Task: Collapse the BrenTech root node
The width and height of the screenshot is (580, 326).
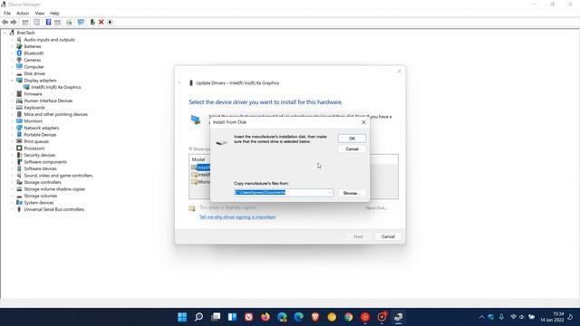Action: (5, 33)
